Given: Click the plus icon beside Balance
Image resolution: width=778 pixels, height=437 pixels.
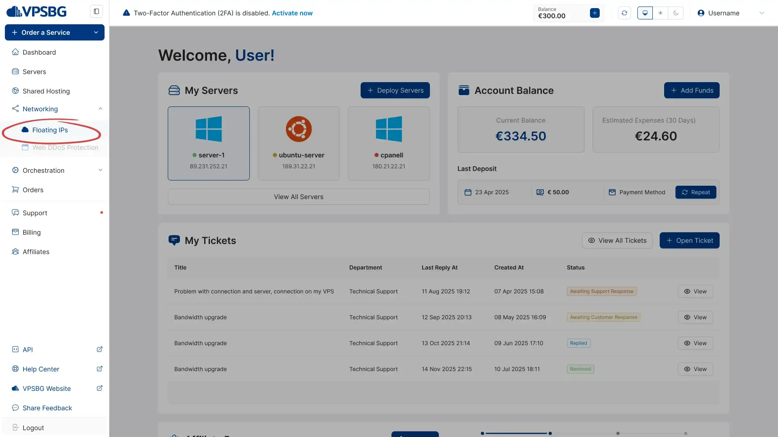Looking at the screenshot, I should [x=594, y=13].
